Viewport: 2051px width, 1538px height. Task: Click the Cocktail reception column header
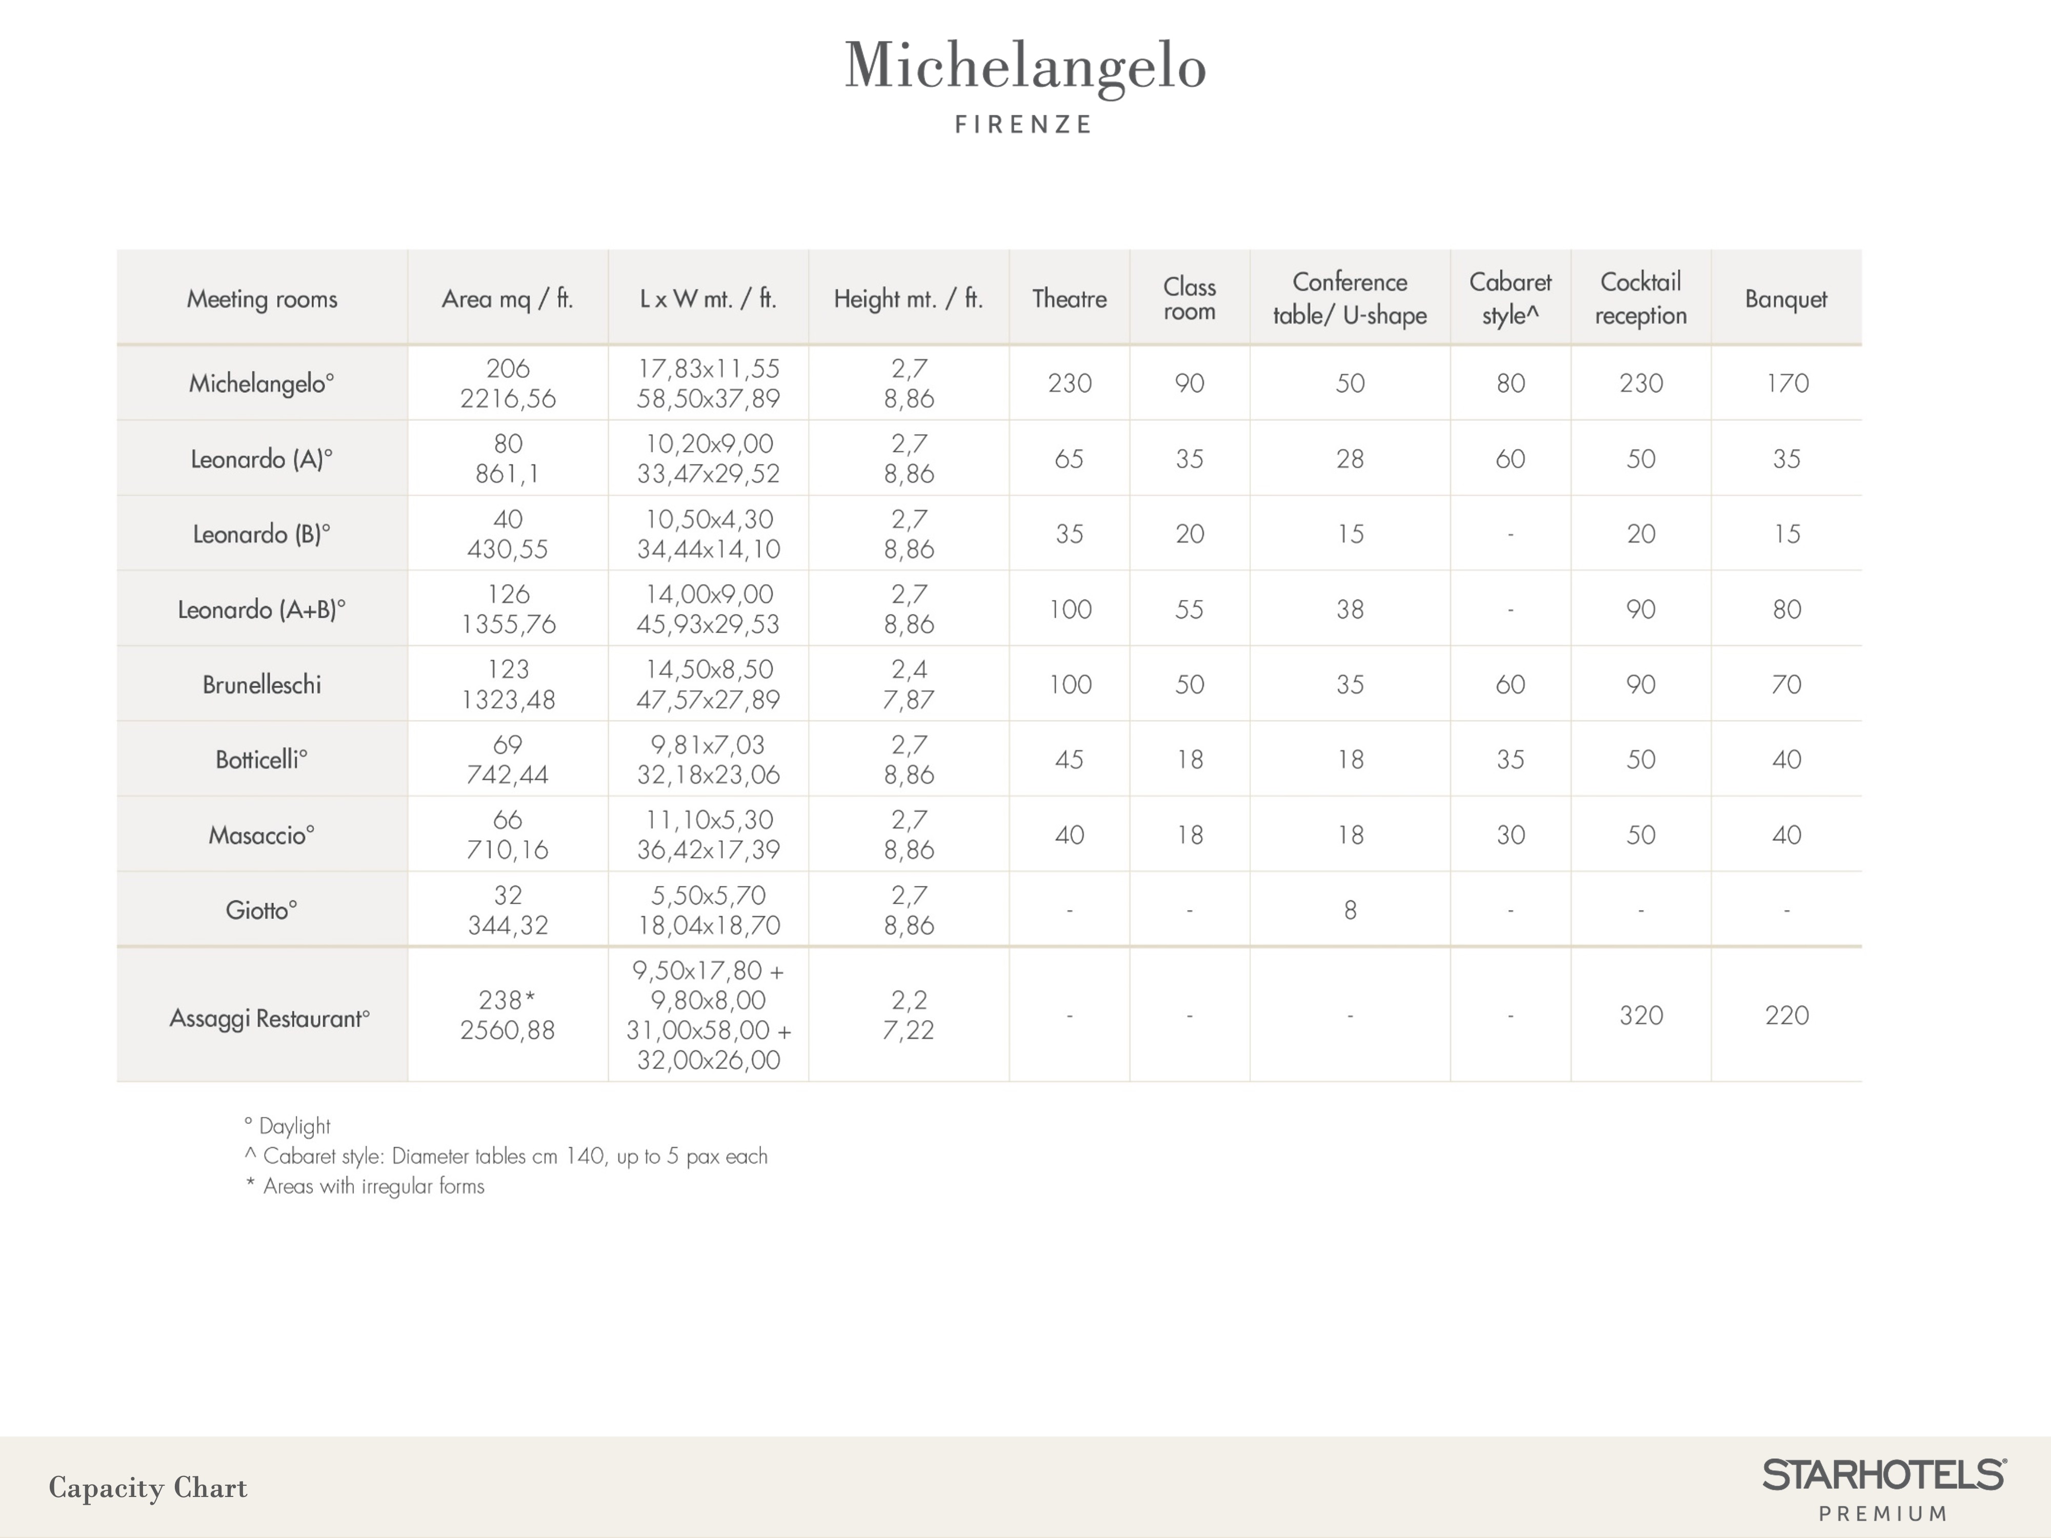[1640, 297]
